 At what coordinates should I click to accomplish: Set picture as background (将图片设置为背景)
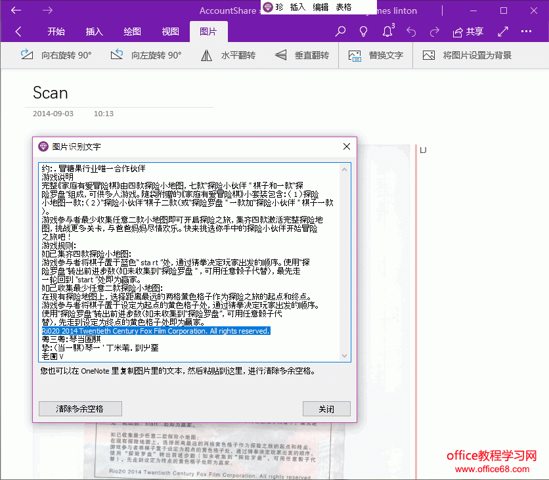click(467, 56)
